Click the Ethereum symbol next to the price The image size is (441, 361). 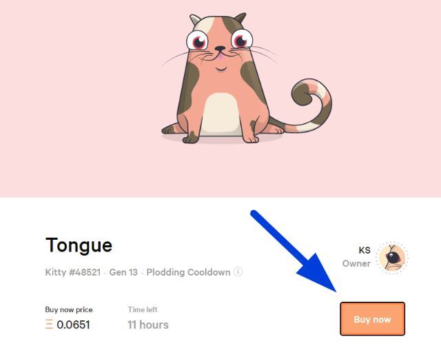[x=49, y=324]
